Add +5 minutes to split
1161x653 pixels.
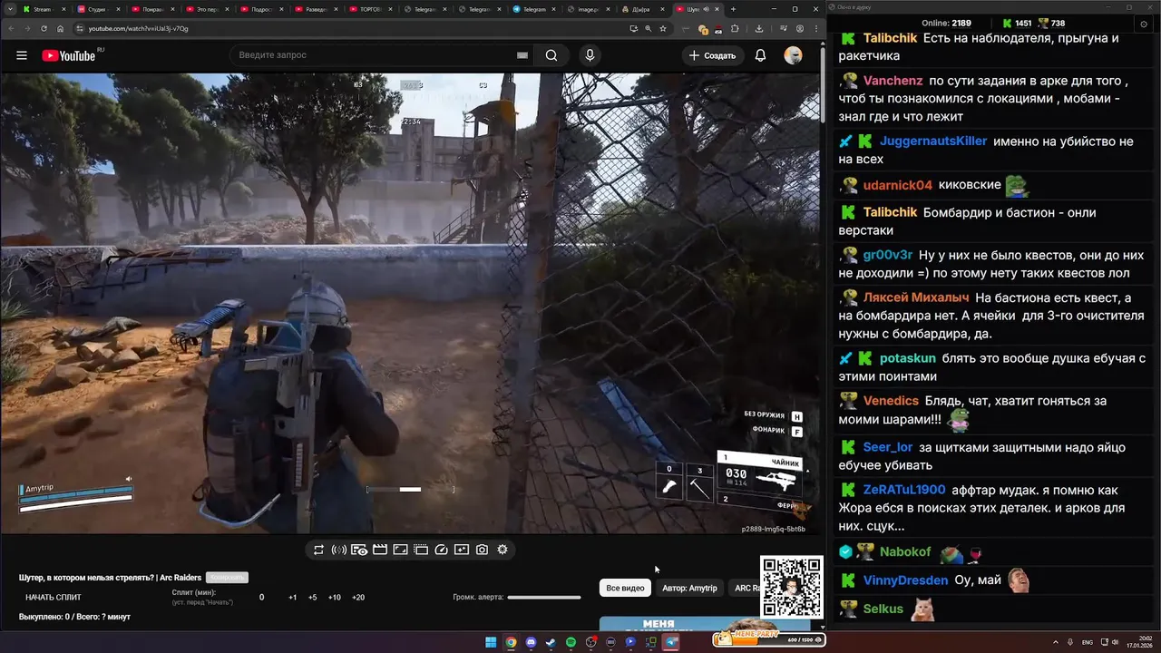coord(313,598)
